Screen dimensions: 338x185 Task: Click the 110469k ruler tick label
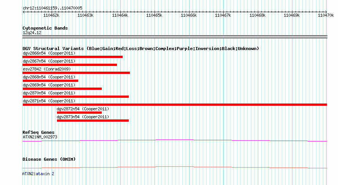pos(292,15)
